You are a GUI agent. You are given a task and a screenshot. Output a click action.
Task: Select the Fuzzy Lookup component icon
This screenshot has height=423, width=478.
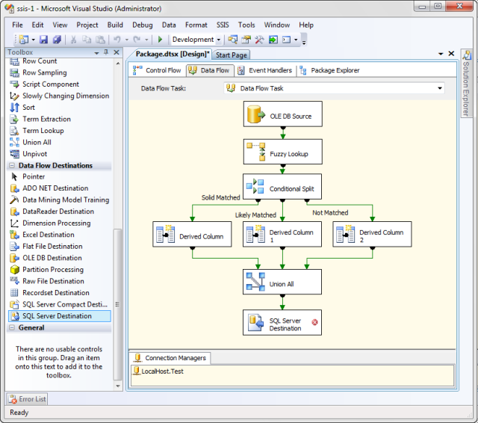click(255, 152)
